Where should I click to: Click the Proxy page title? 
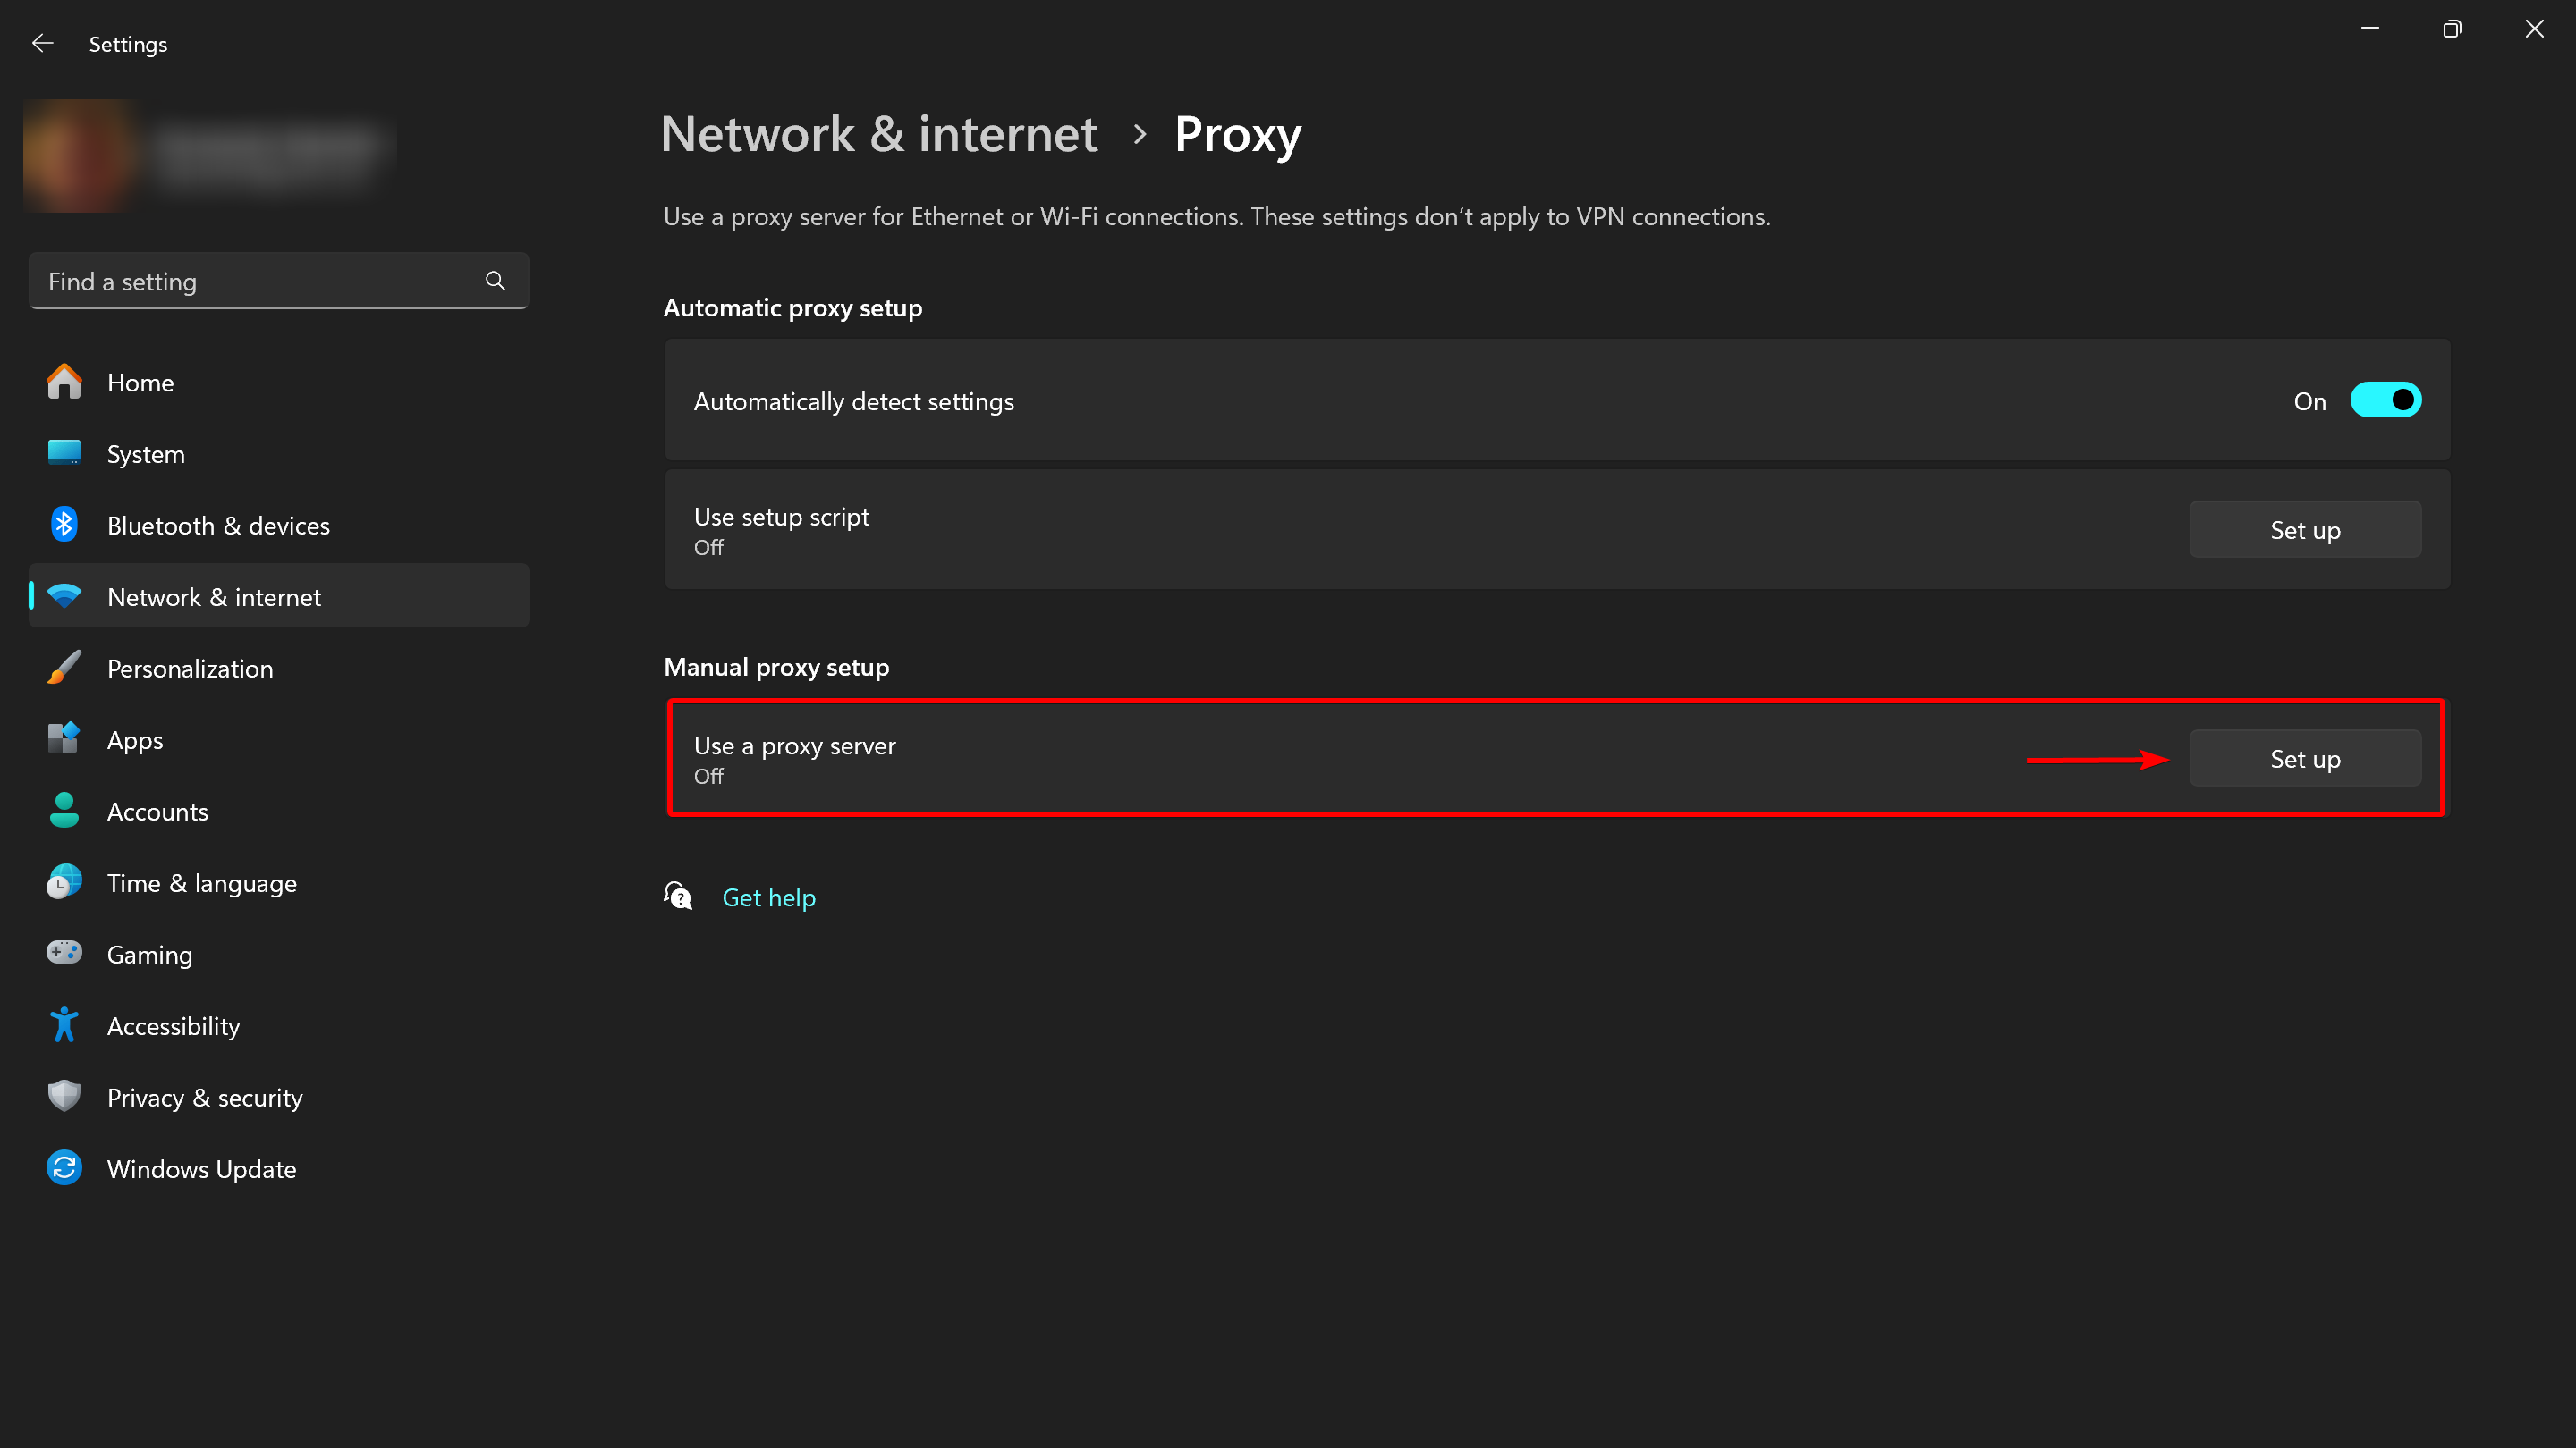[x=1237, y=136]
